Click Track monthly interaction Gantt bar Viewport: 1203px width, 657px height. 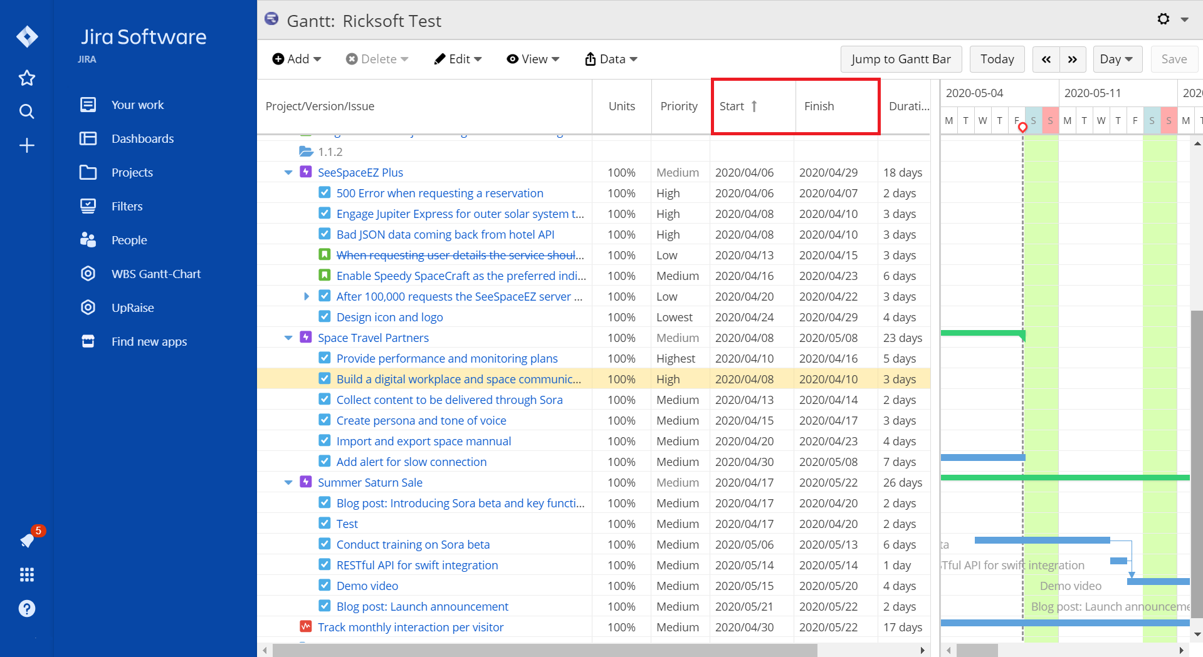pos(1065,623)
